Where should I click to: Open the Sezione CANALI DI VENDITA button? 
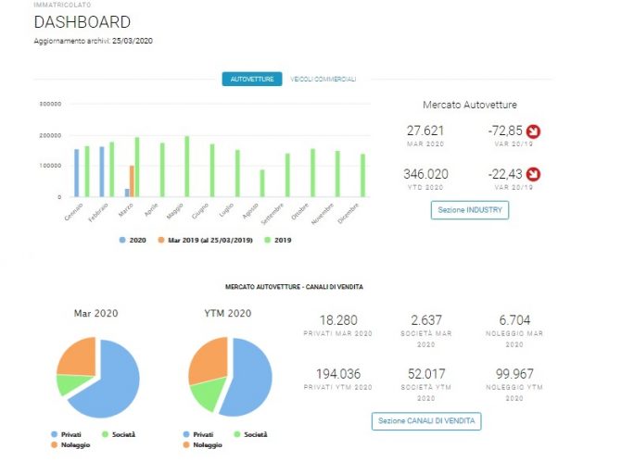click(x=426, y=421)
